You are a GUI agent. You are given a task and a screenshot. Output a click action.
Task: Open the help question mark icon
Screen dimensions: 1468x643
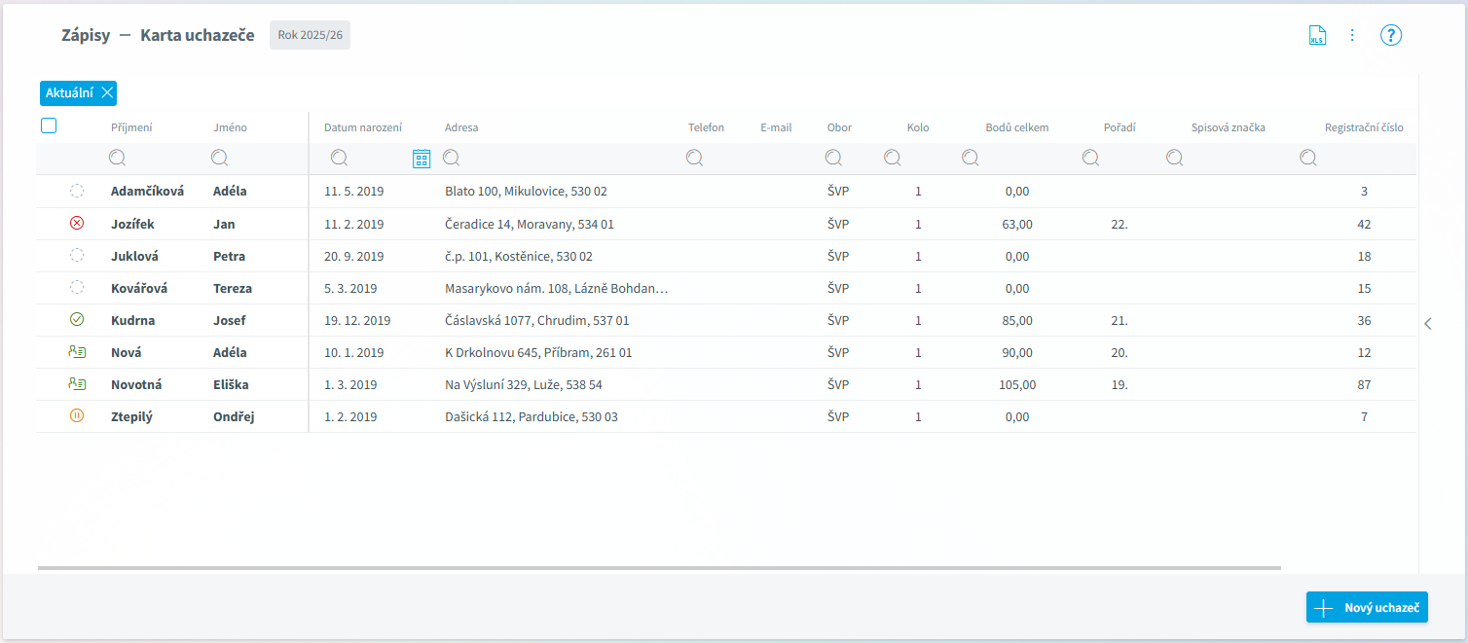click(x=1391, y=36)
